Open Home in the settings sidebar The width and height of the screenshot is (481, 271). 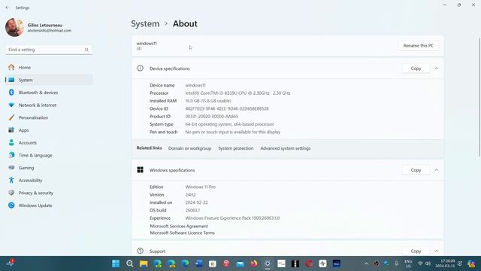48,67
